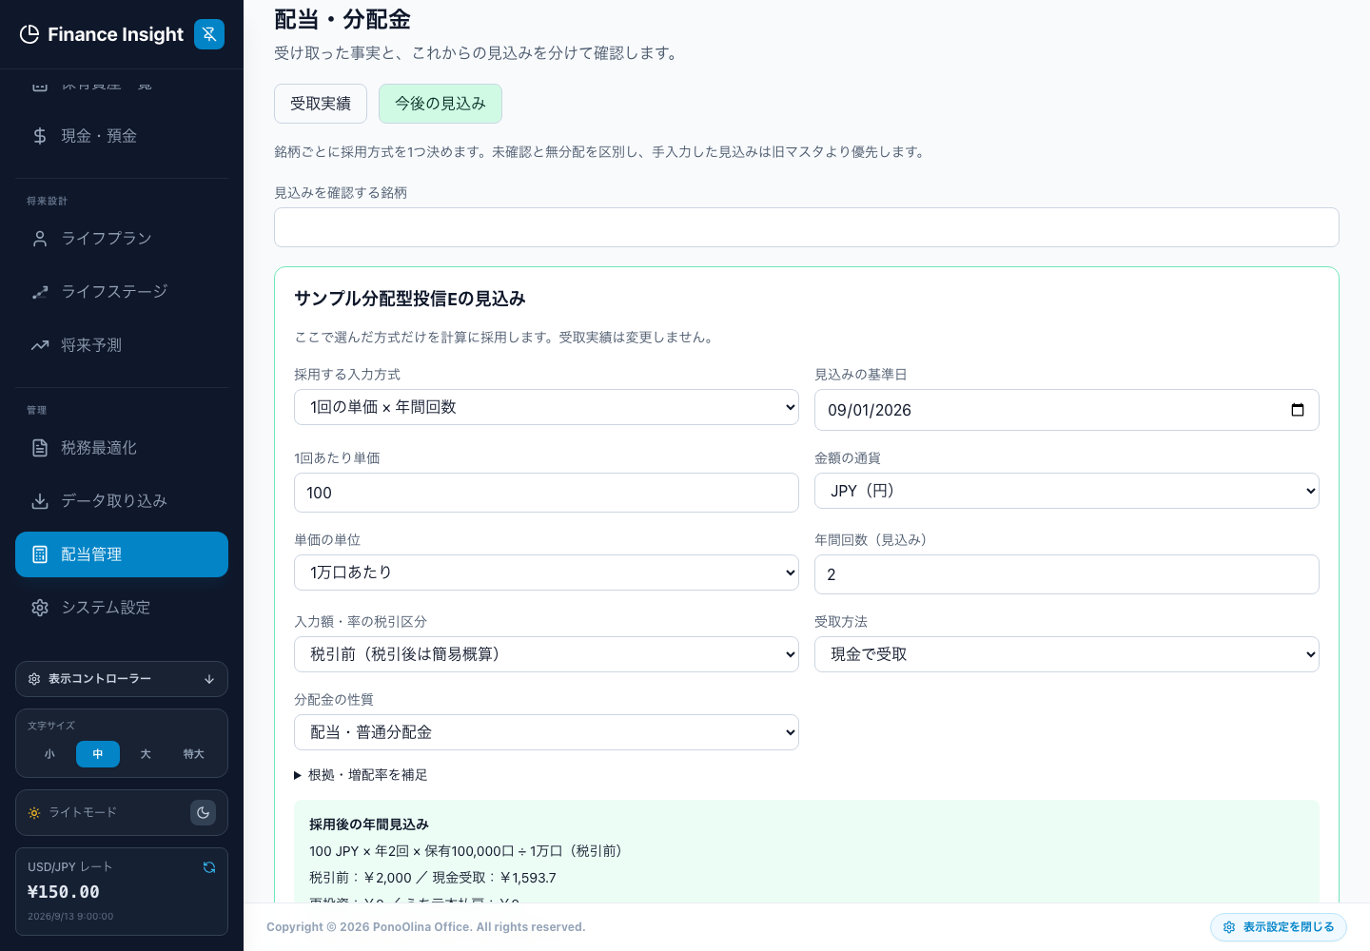The image size is (1370, 951).
Task: Click the 見込みを確認する銘柄 input field
Action: tap(807, 227)
